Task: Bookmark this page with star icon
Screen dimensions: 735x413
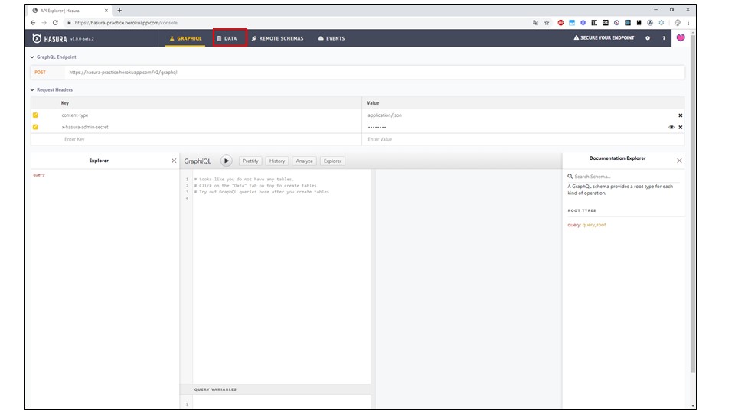Action: (x=547, y=23)
